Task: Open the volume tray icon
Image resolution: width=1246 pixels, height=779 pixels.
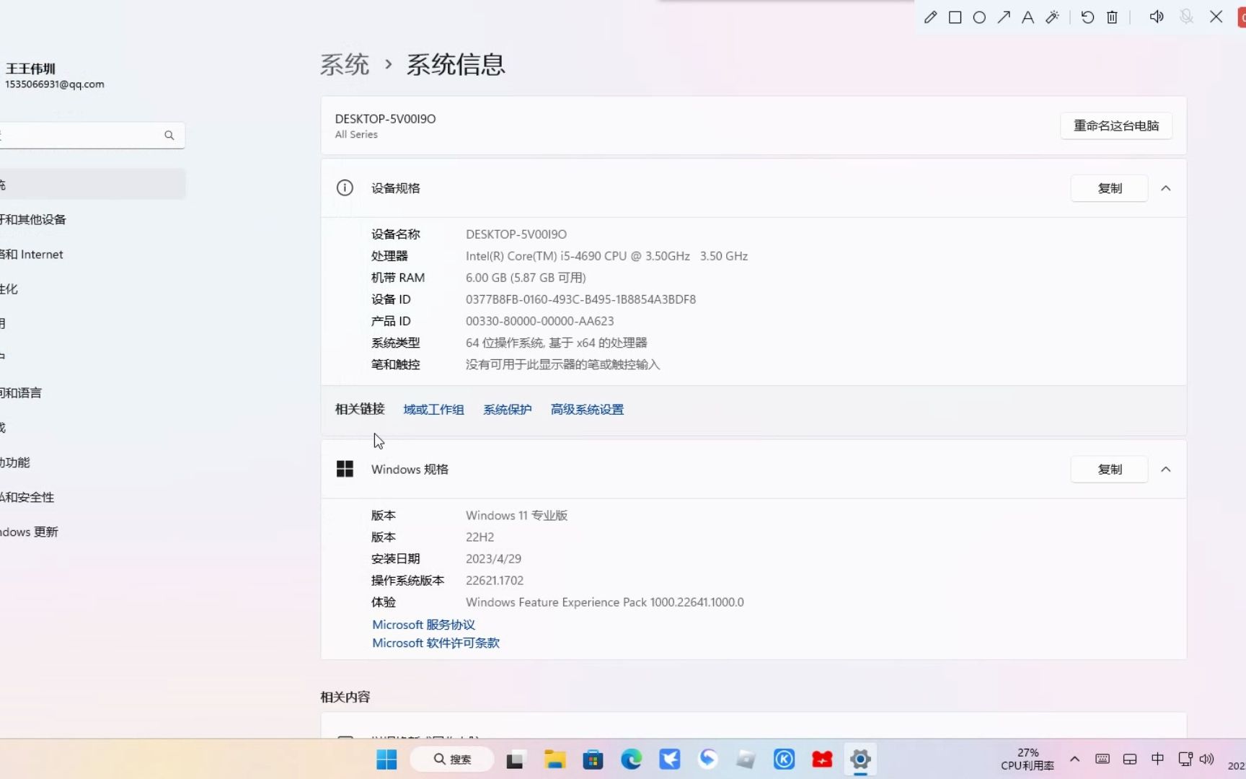Action: [x=1206, y=759]
